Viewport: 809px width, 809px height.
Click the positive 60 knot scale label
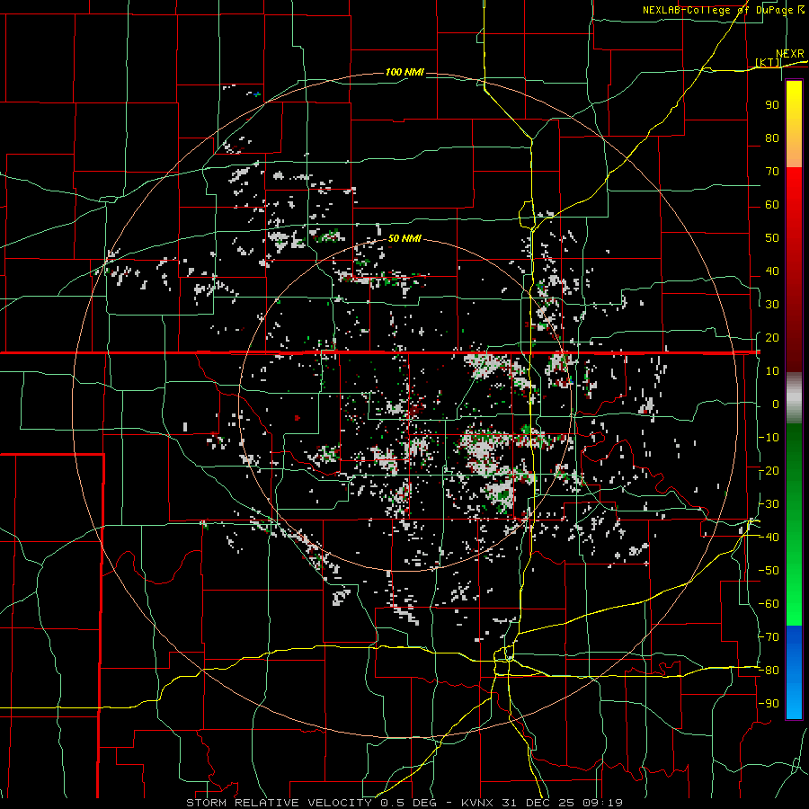coord(772,204)
